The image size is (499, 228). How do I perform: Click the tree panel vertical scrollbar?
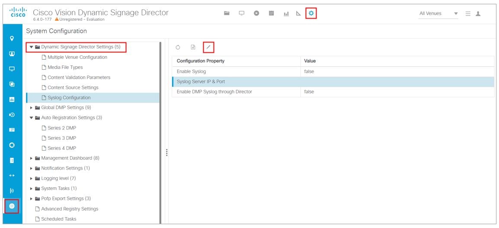(x=160, y=133)
